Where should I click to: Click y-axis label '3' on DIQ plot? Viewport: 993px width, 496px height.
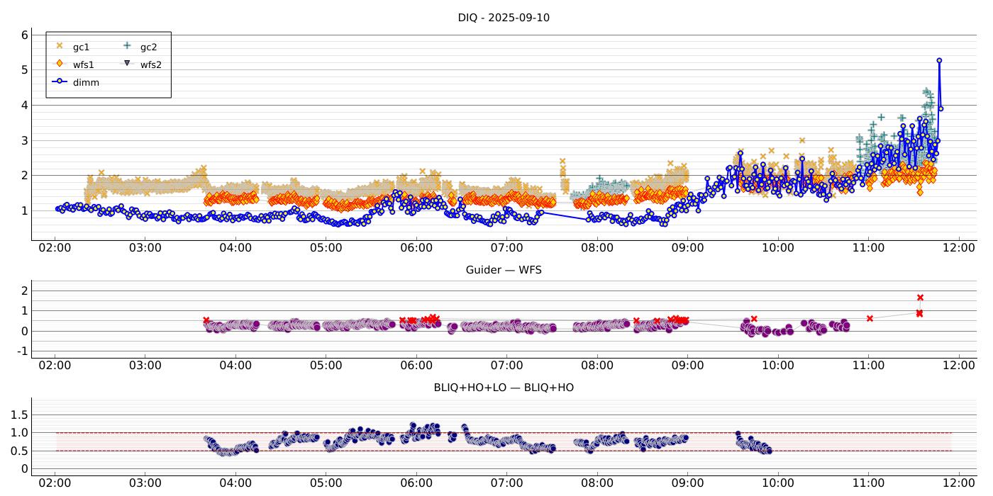(24, 140)
